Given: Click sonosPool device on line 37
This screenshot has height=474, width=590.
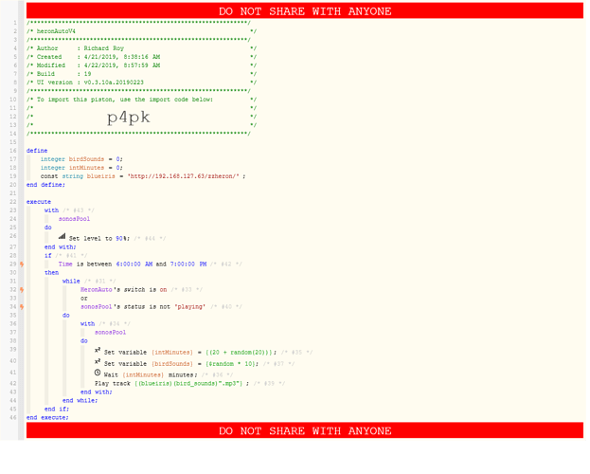Looking at the screenshot, I should pyautogui.click(x=110, y=333).
